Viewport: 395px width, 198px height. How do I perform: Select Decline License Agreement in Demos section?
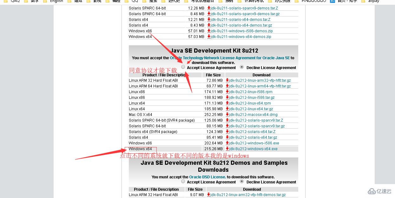(x=242, y=181)
